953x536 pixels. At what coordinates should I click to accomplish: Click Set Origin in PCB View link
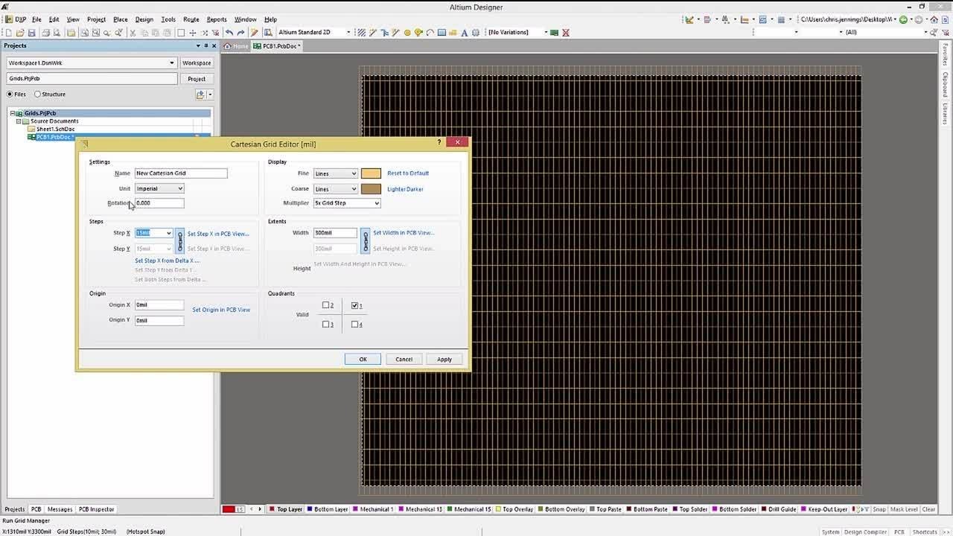pyautogui.click(x=221, y=310)
